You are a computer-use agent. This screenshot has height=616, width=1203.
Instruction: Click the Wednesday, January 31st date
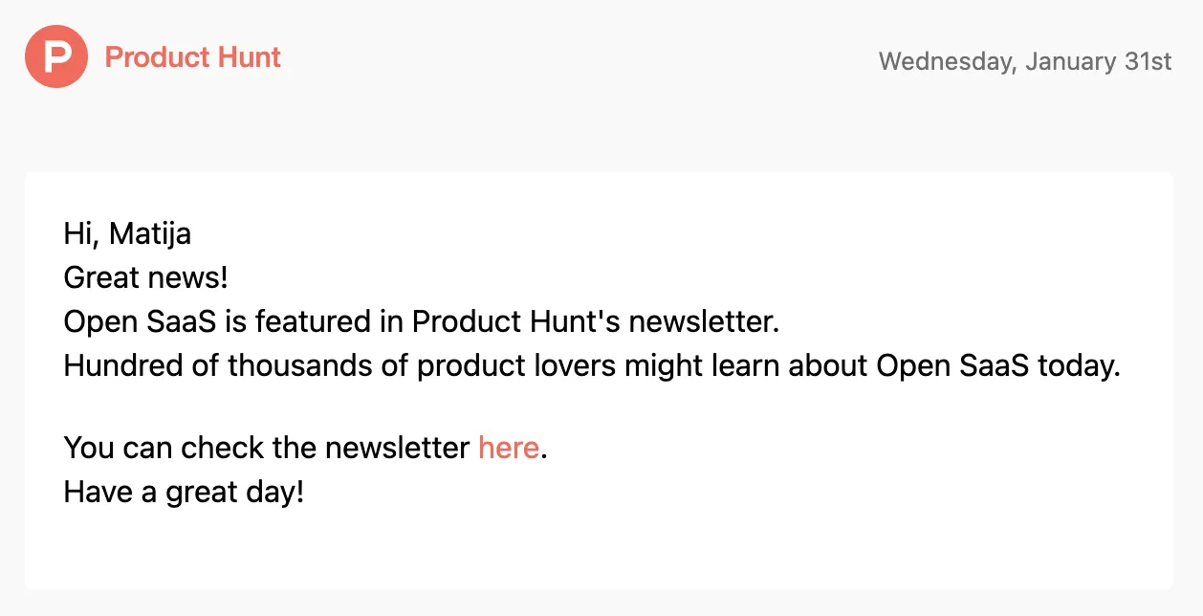(1024, 61)
